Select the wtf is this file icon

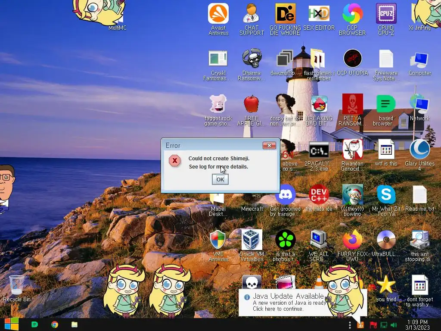pyautogui.click(x=386, y=153)
